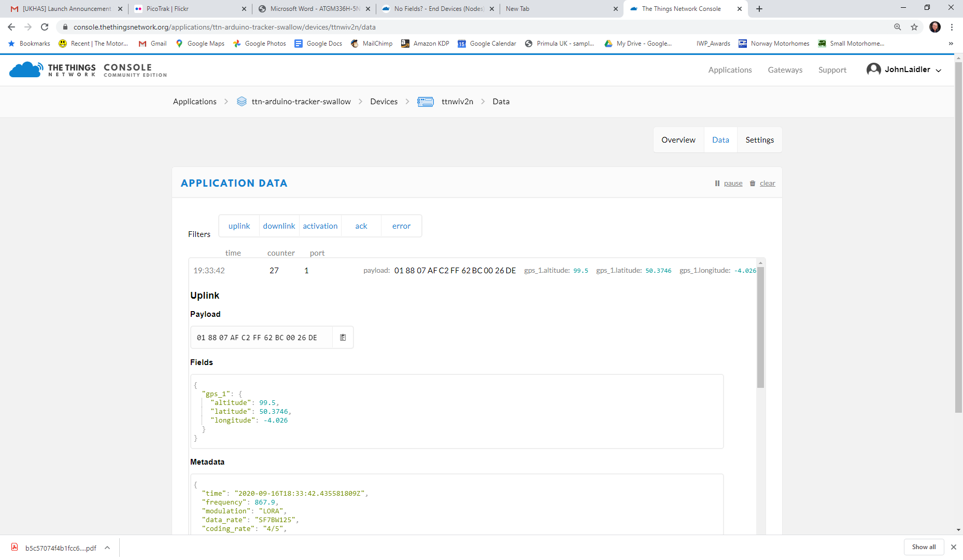963x560 pixels.
Task: Click Show all downloads button
Action: point(924,547)
